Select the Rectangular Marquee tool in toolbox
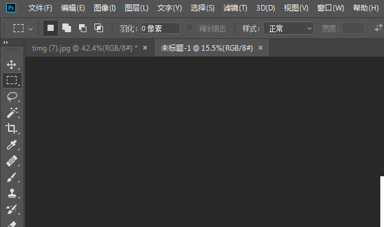 click(12, 80)
